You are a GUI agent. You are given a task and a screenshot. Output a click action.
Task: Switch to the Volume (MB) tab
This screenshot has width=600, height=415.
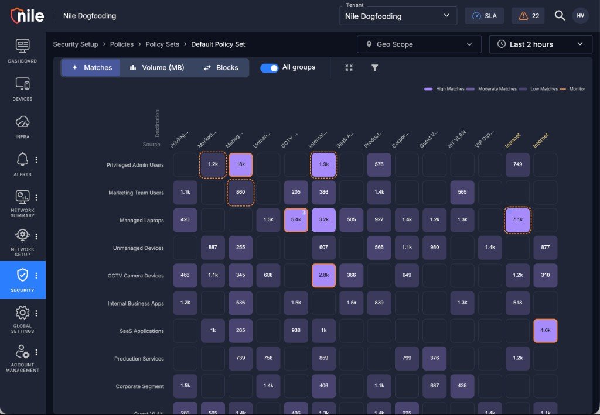pyautogui.click(x=157, y=68)
